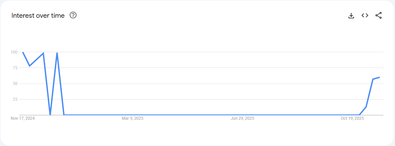
Task: Select the Mar 9, 2025 date label
Action: coord(132,118)
